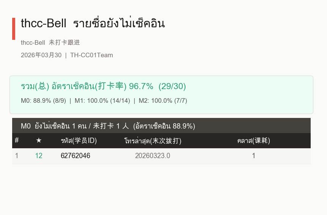
Task: Click the red title accent bar
Action: [14, 29]
